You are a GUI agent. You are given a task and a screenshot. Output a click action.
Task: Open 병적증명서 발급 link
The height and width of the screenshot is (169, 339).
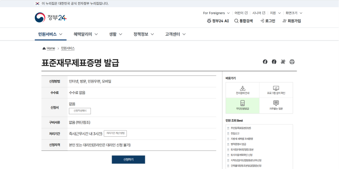click(x=238, y=144)
